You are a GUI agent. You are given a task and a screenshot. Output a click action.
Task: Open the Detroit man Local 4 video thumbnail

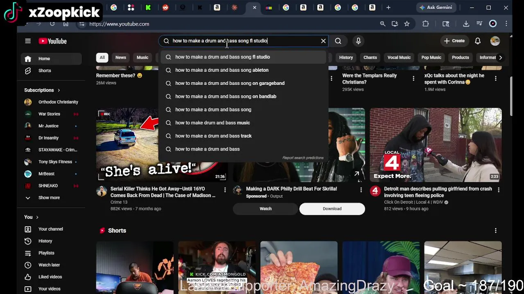coord(436,145)
